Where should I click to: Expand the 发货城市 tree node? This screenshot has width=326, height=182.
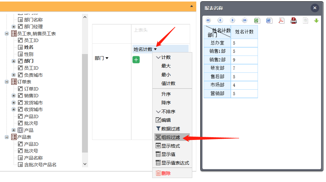14,103
